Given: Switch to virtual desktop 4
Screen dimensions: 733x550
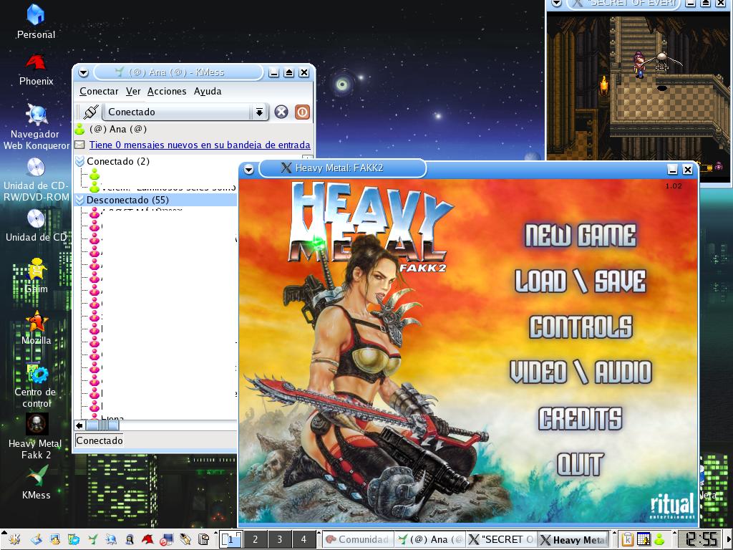Looking at the screenshot, I should (x=304, y=539).
